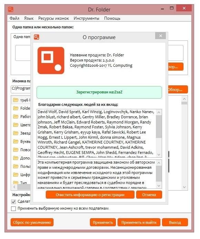Click the Зарегистрирован на:ZsaZ banner

[x=99, y=92]
